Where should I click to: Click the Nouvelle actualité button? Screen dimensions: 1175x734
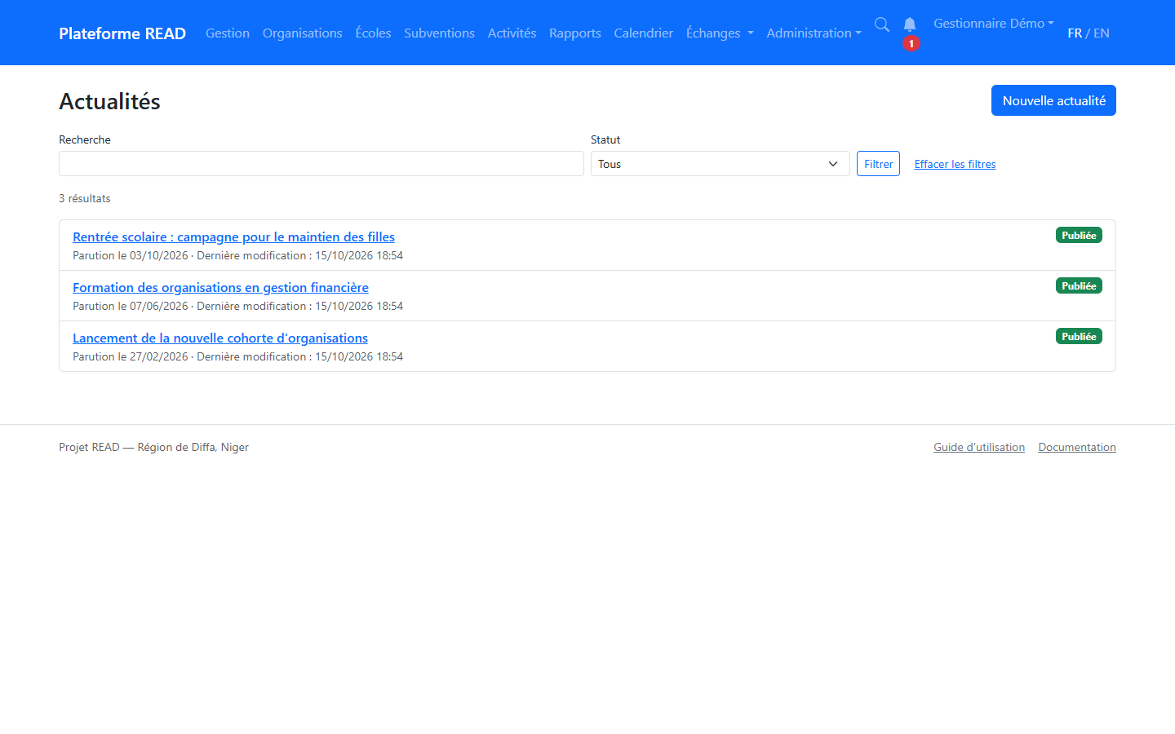(1053, 100)
